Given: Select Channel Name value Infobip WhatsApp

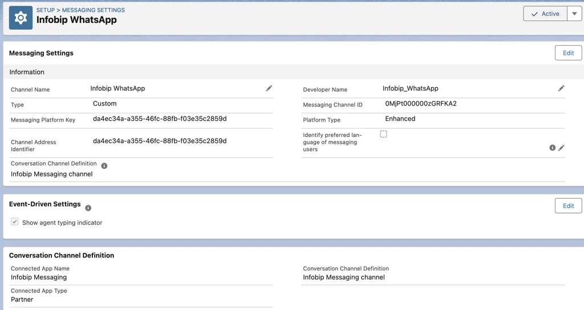Looking at the screenshot, I should 117,88.
